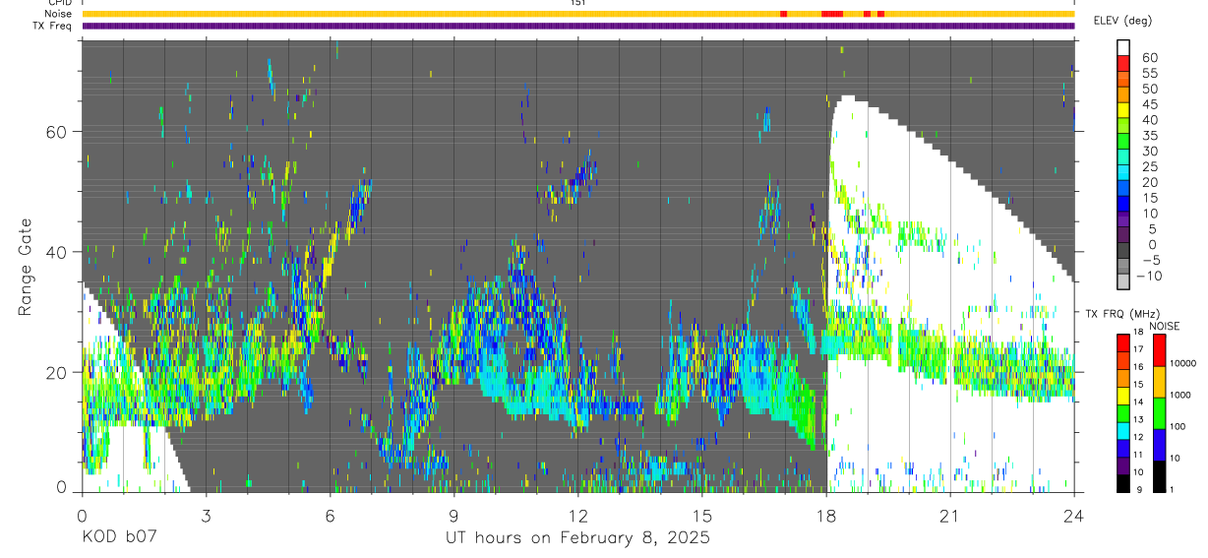Image resolution: width=1208 pixels, height=558 pixels.
Task: Click the '0' tick label on the time axis
Action: coord(82,516)
